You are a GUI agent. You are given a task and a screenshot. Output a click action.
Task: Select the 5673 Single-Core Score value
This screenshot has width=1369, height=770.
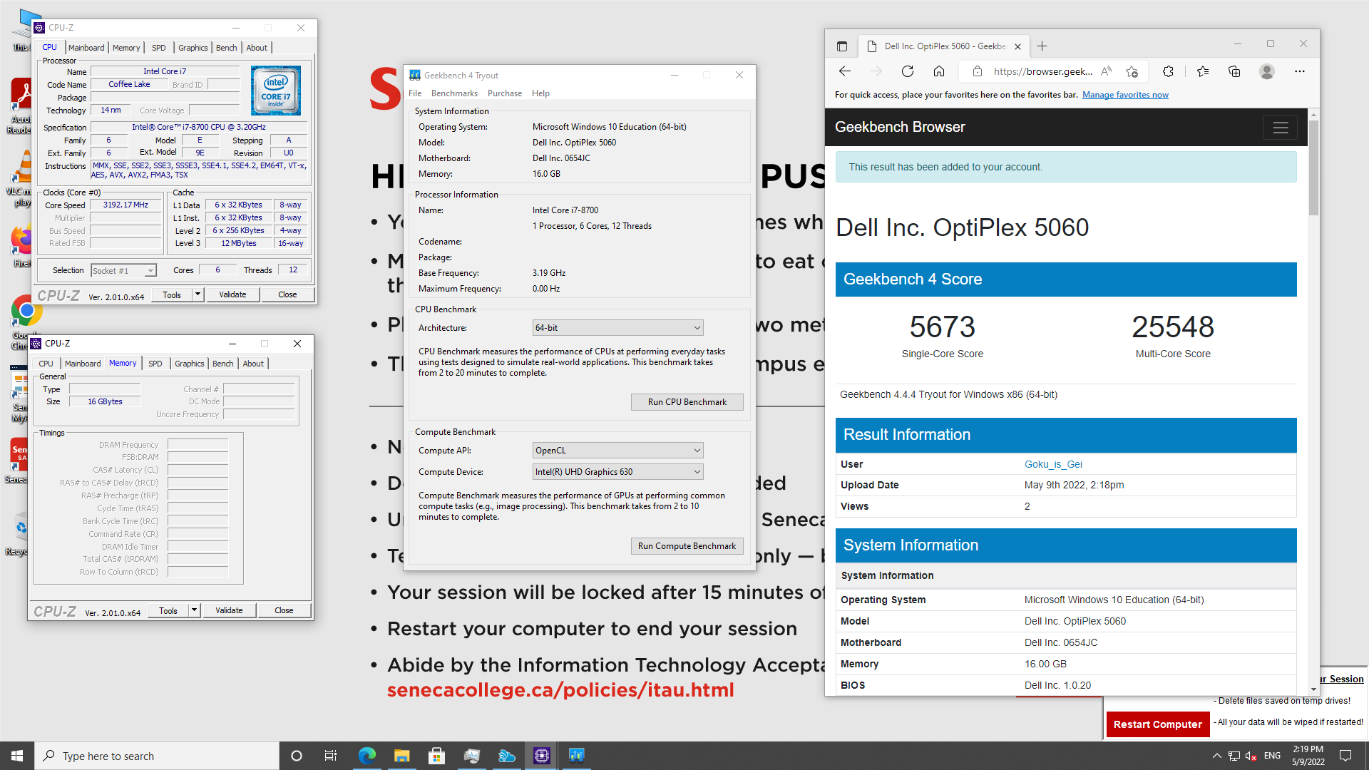(942, 327)
